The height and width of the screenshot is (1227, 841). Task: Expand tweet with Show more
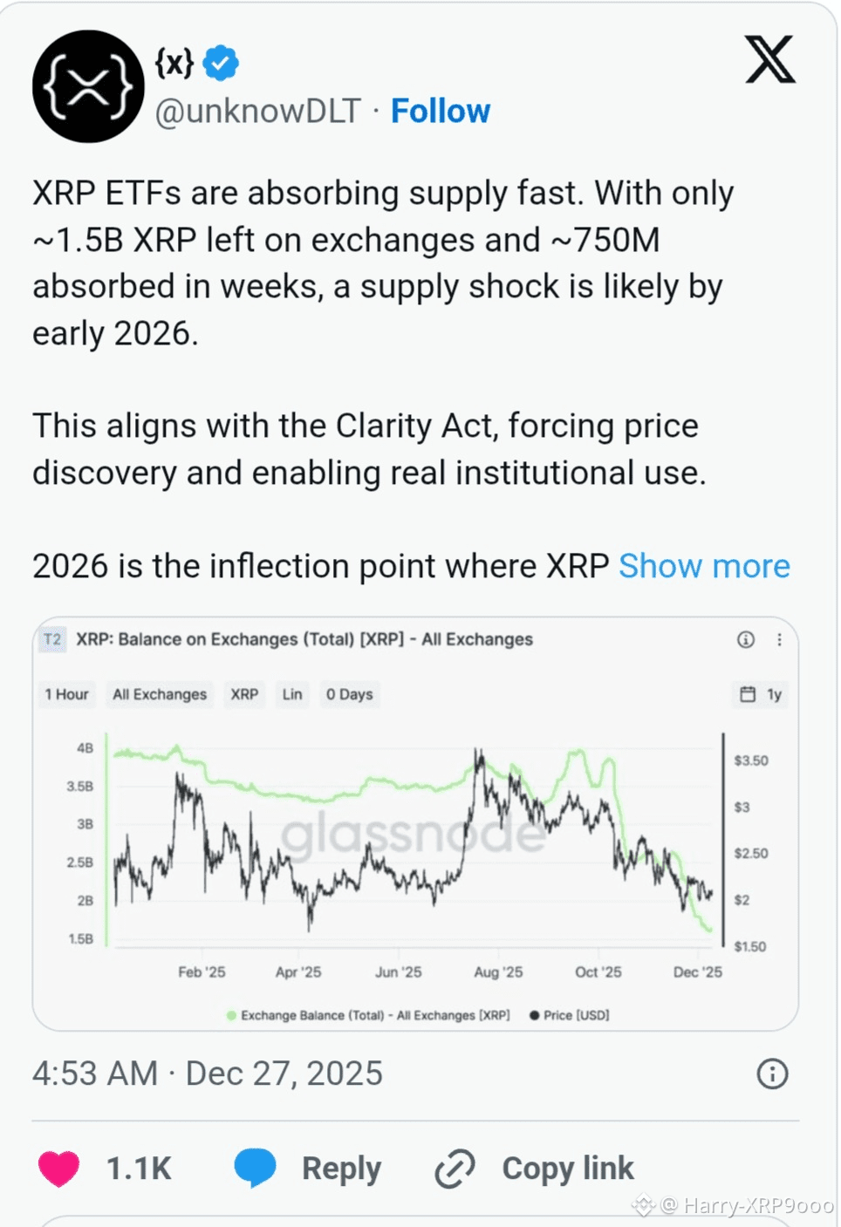(x=704, y=566)
